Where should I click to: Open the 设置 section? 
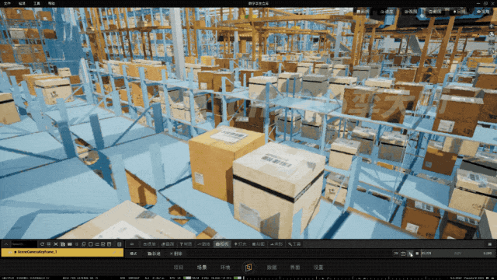tap(318, 268)
